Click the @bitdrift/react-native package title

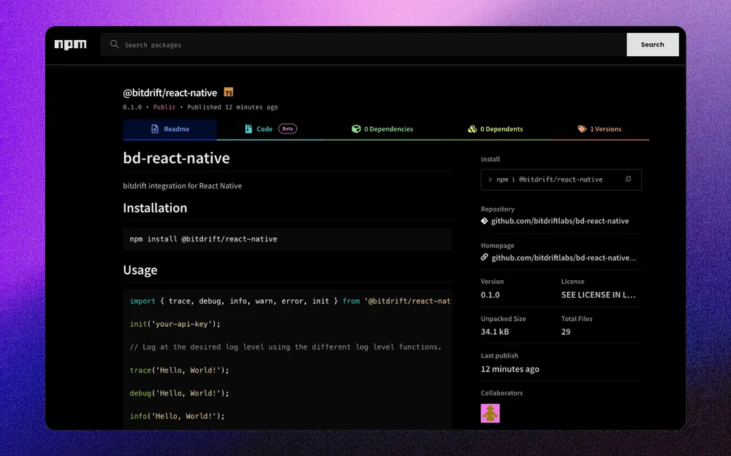click(170, 93)
